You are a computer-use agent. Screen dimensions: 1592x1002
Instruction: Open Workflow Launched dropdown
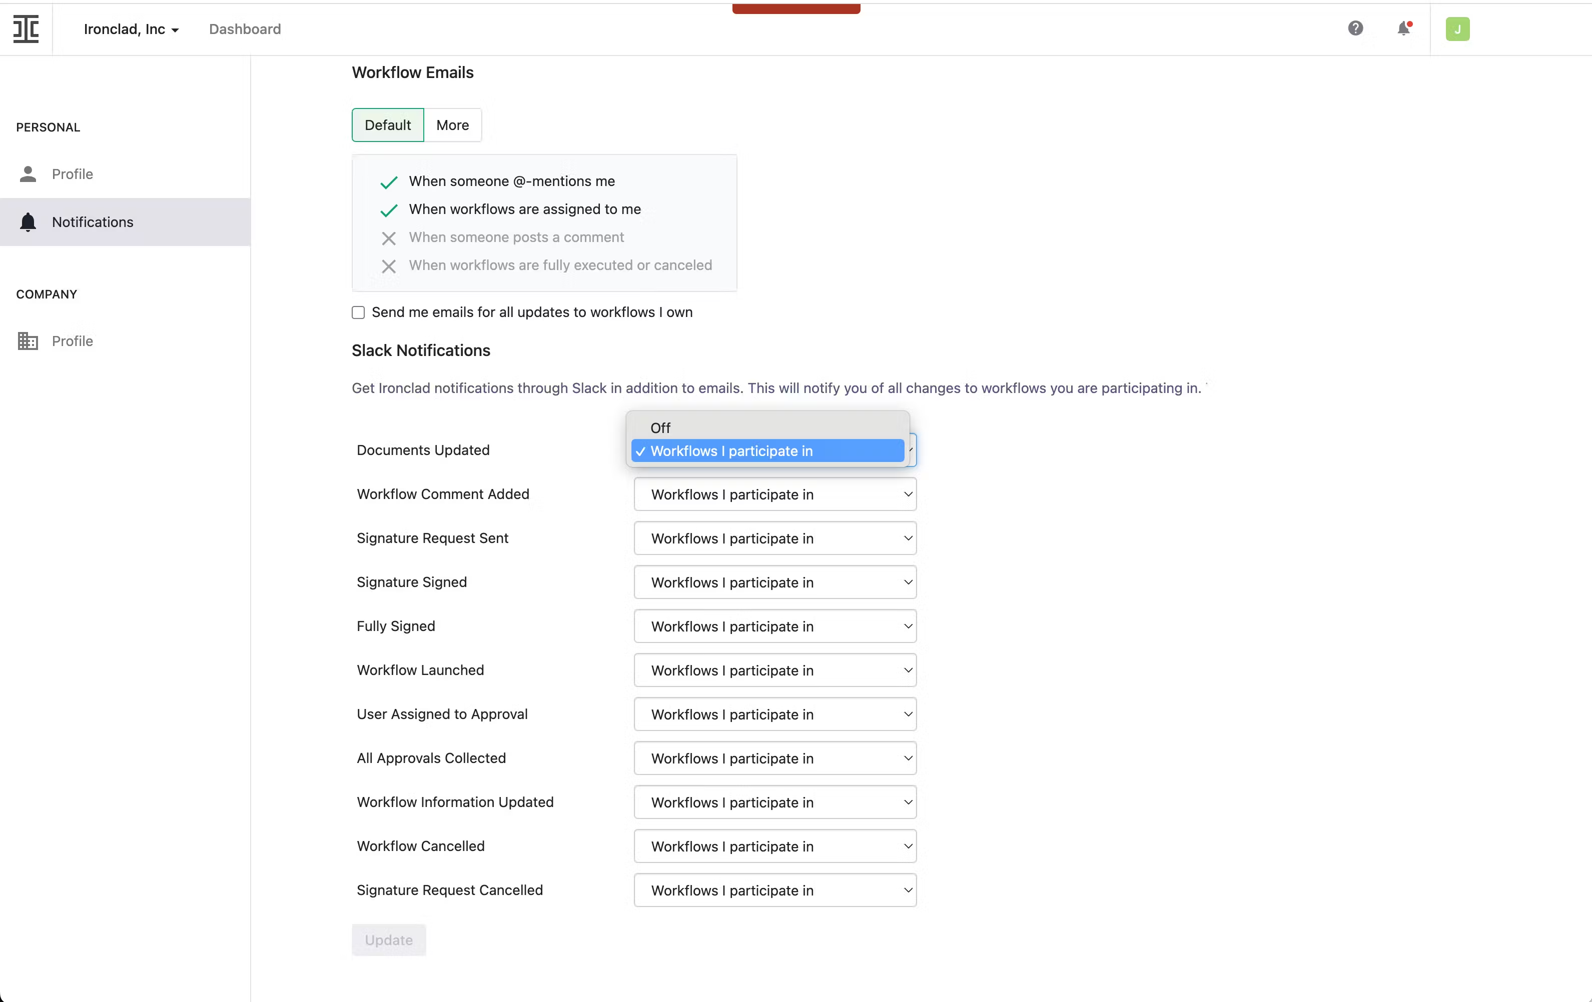coord(775,670)
